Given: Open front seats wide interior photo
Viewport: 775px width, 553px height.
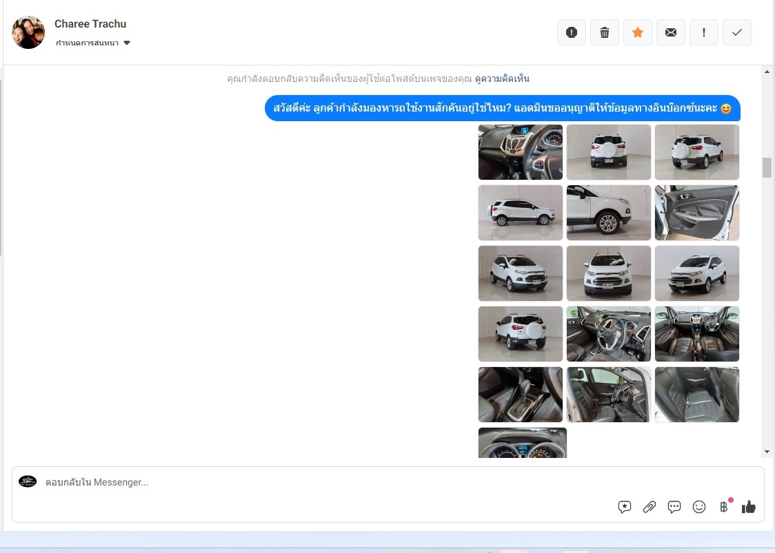Looking at the screenshot, I should coord(697,334).
